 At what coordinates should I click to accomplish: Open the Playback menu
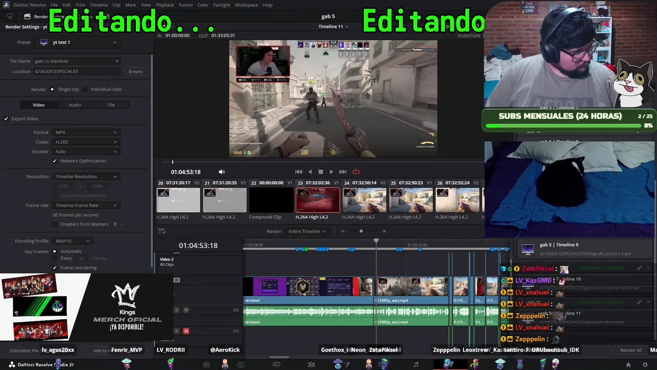tap(165, 5)
